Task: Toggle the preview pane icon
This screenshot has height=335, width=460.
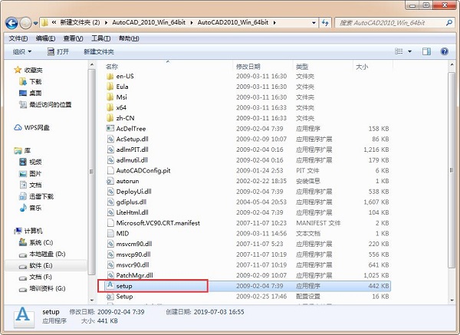Action: tap(426, 51)
